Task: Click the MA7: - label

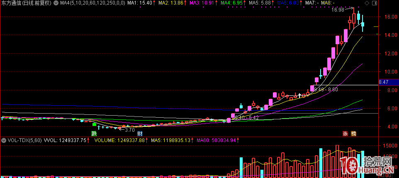Action: 312,3
